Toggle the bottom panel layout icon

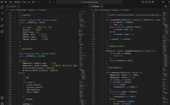146,2
